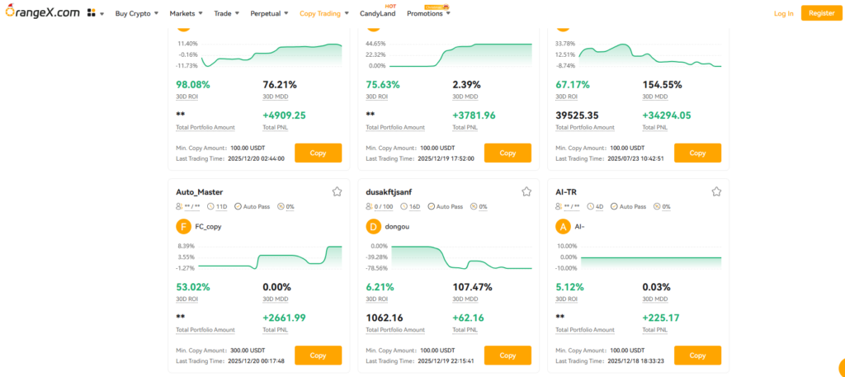Click the AI- trader avatar icon
This screenshot has height=377, width=845.
tap(564, 226)
